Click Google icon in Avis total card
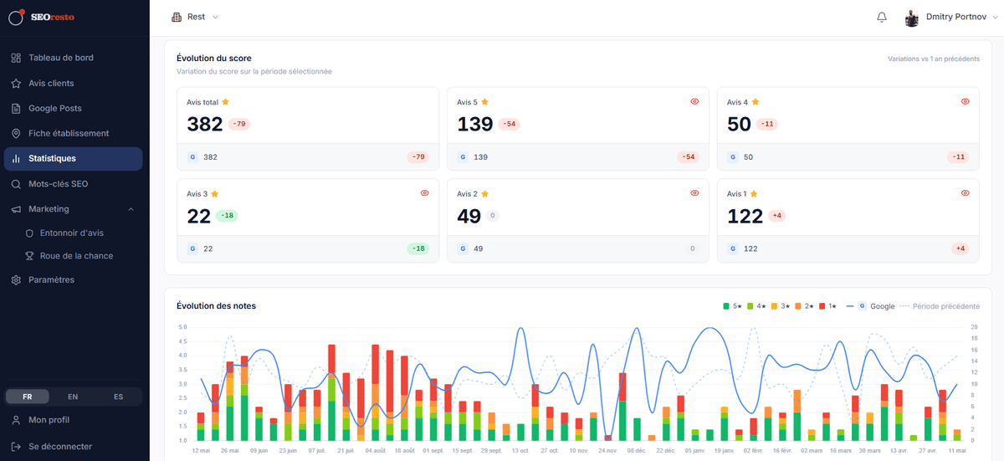The width and height of the screenshot is (1004, 461). [x=192, y=156]
